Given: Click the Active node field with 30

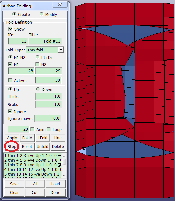Looking at the screenshot, I should (48, 80).
